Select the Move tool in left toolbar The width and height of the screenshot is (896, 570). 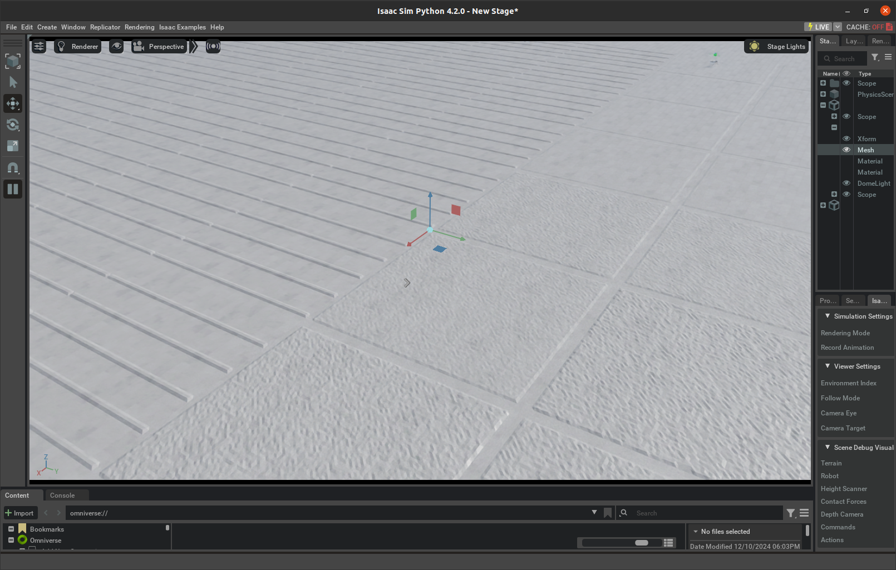[x=12, y=103]
